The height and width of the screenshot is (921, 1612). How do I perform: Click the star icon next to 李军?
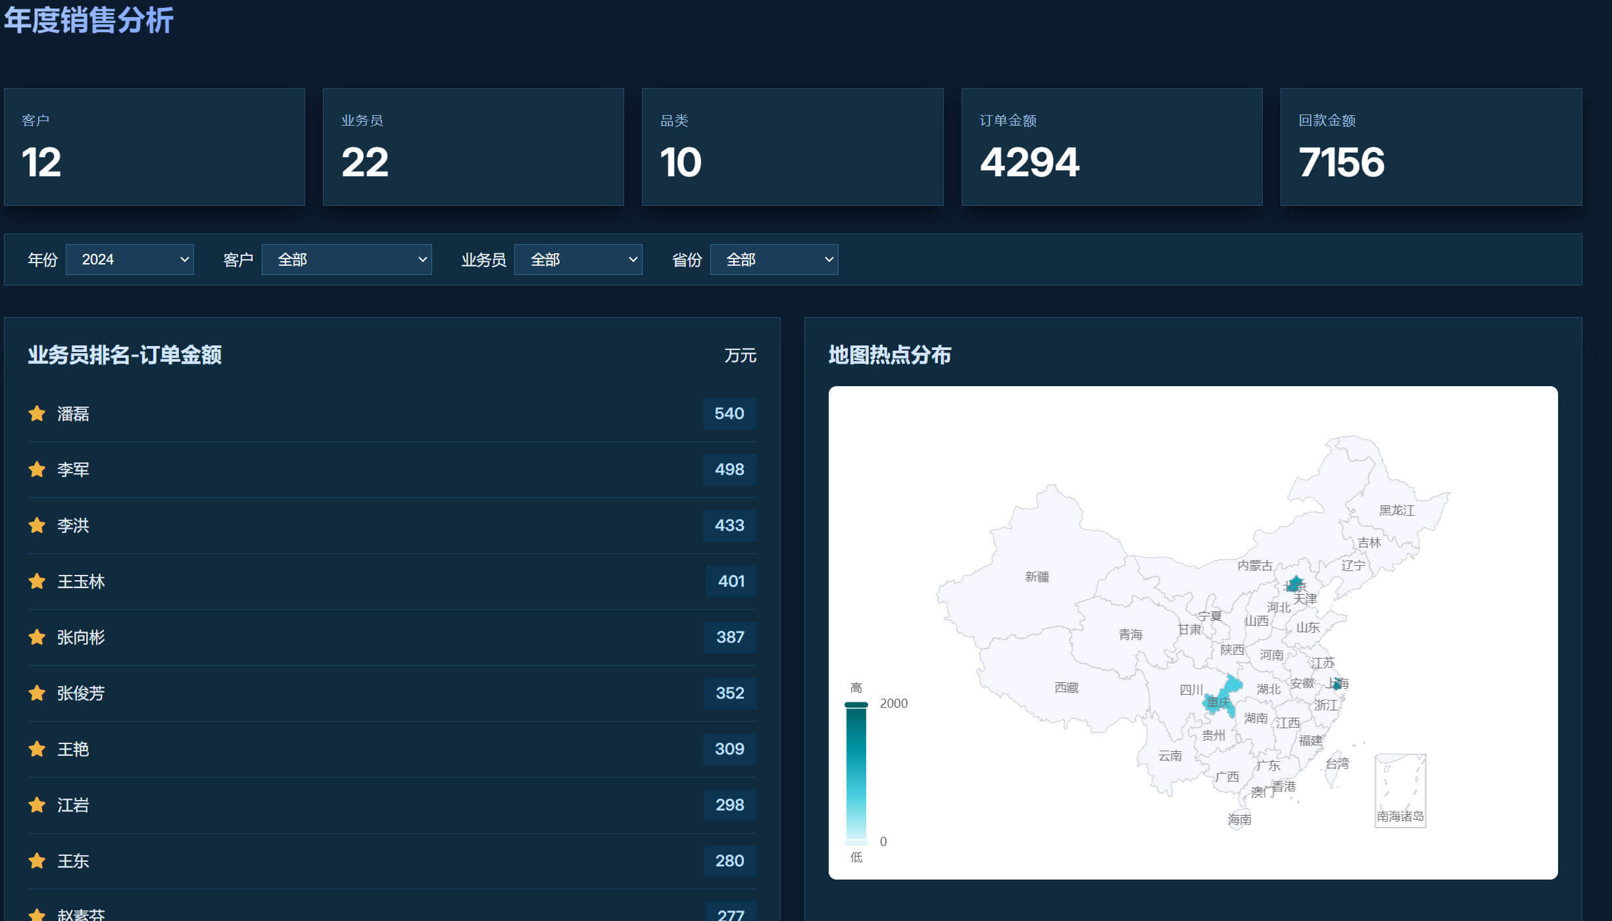(x=37, y=470)
